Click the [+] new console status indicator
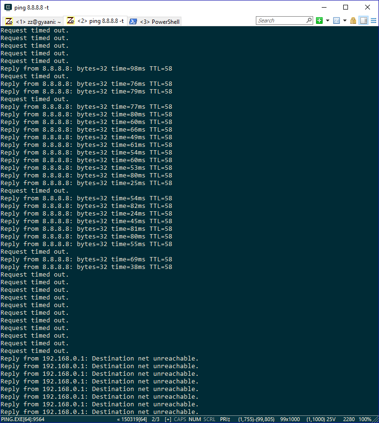 coord(168,419)
